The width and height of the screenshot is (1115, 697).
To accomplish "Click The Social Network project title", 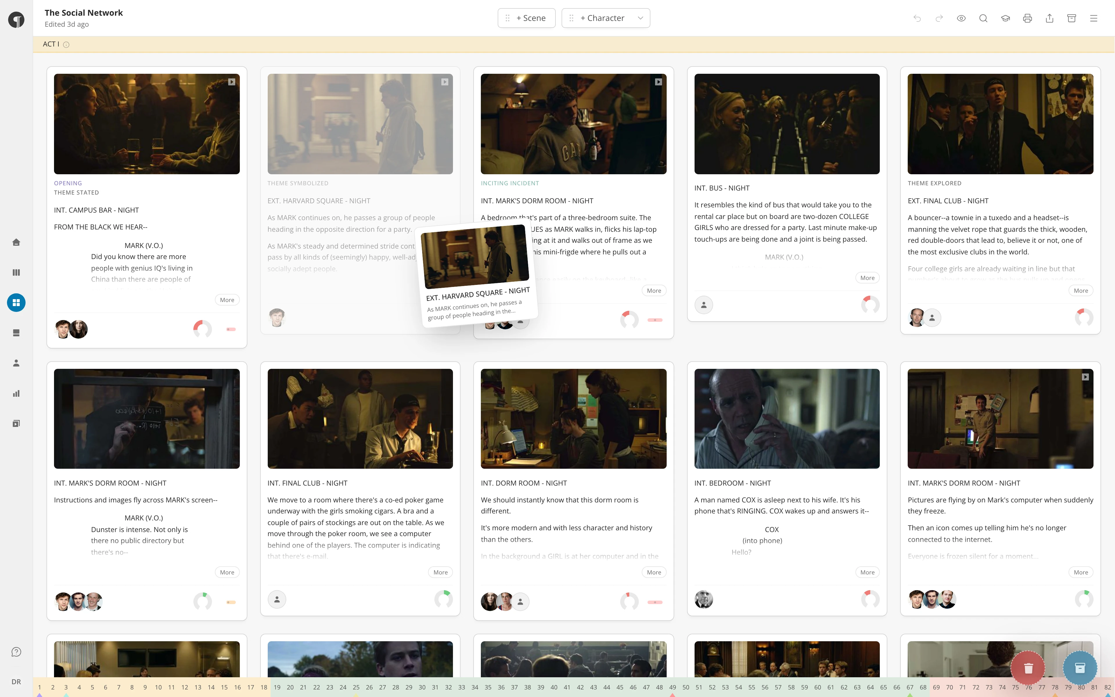I will (x=84, y=13).
